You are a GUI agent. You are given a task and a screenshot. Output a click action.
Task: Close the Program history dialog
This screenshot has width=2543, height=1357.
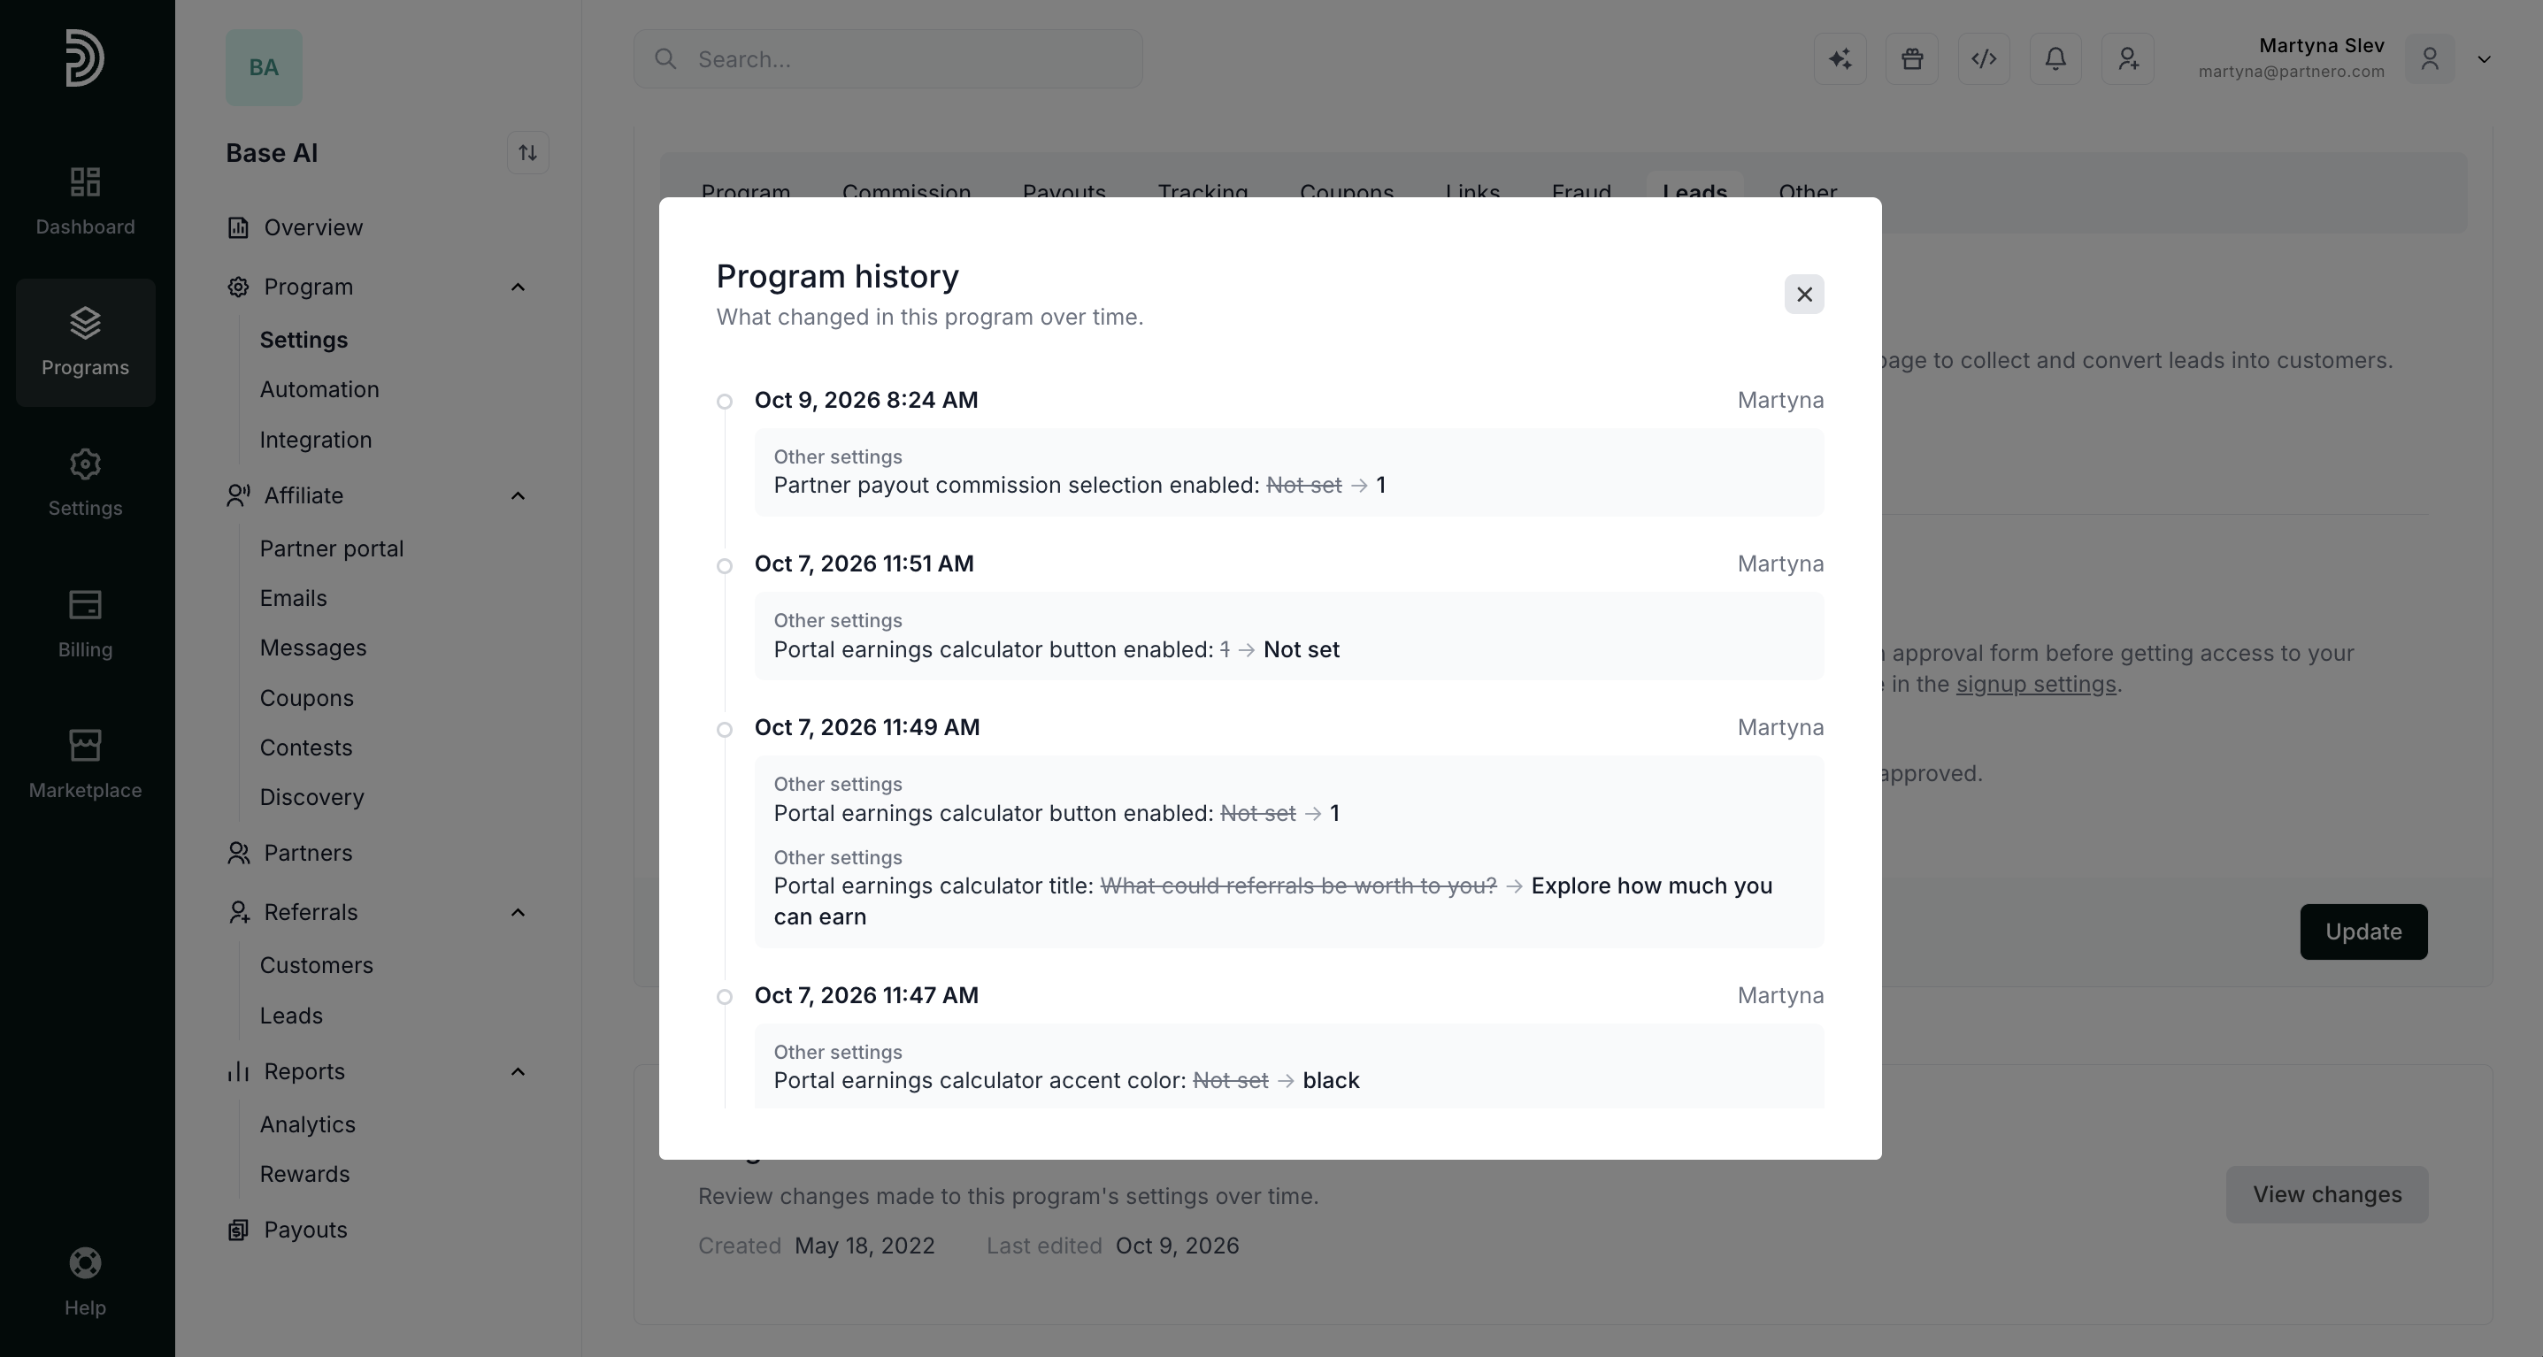1804,294
